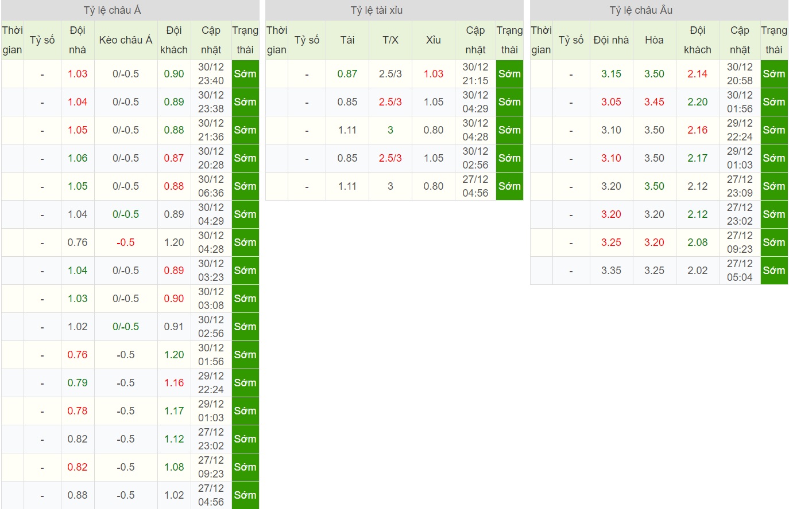Click draw odds 3.25 in châu Âu table

(x=654, y=271)
